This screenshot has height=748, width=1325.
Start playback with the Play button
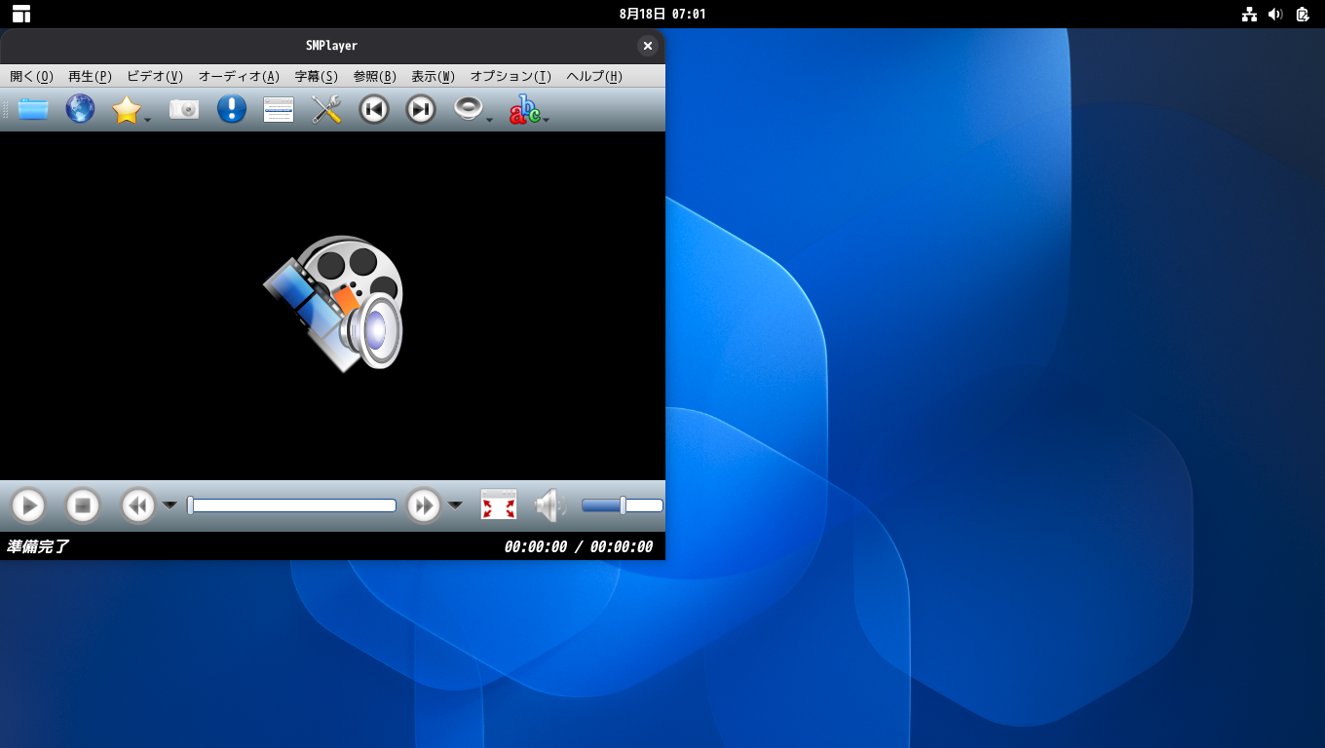point(28,505)
